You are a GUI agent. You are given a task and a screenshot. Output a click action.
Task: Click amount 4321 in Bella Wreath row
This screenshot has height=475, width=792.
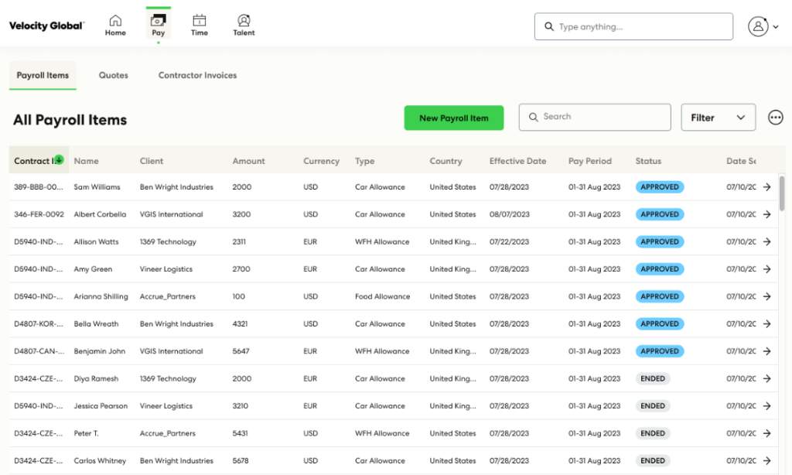[x=240, y=324]
